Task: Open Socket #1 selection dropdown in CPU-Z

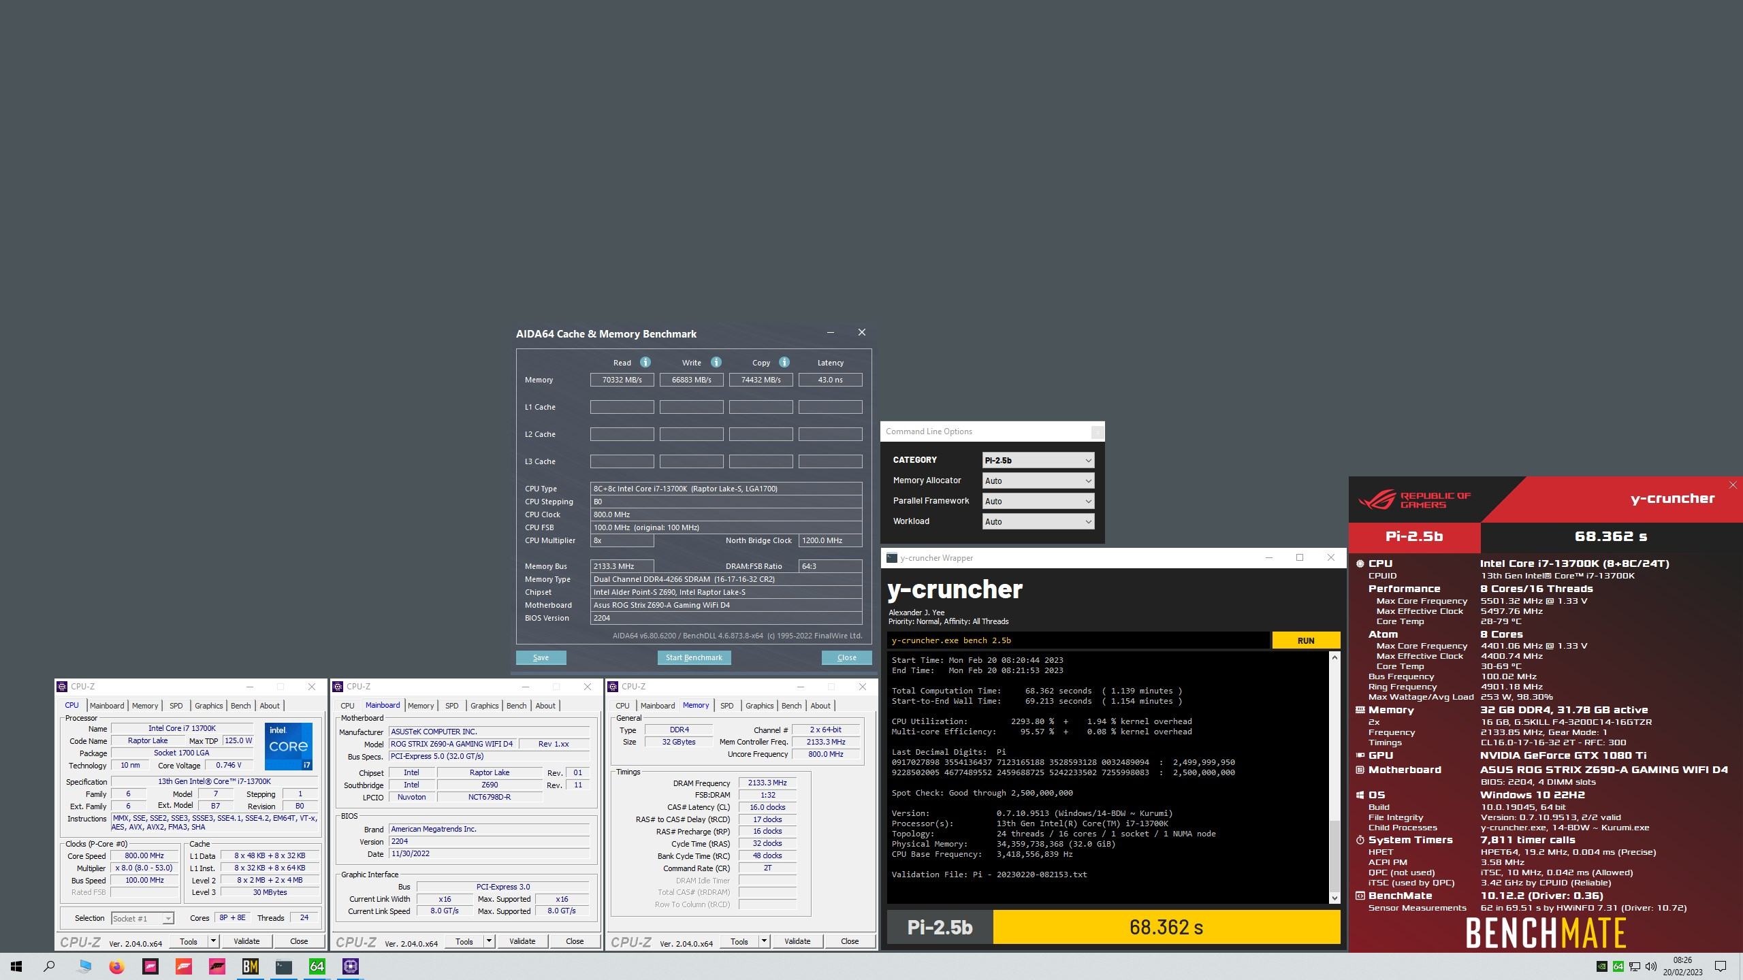Action: [142, 918]
